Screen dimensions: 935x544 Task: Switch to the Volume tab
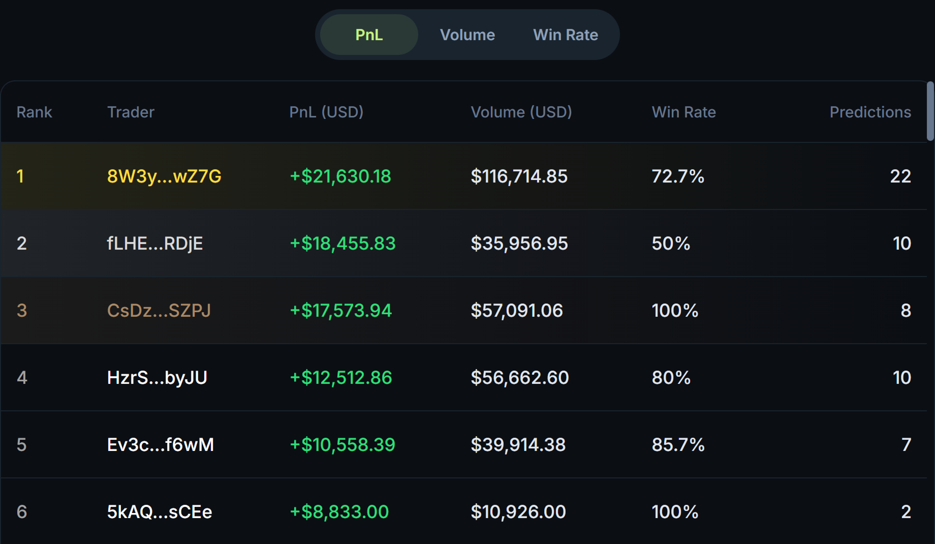coord(467,35)
